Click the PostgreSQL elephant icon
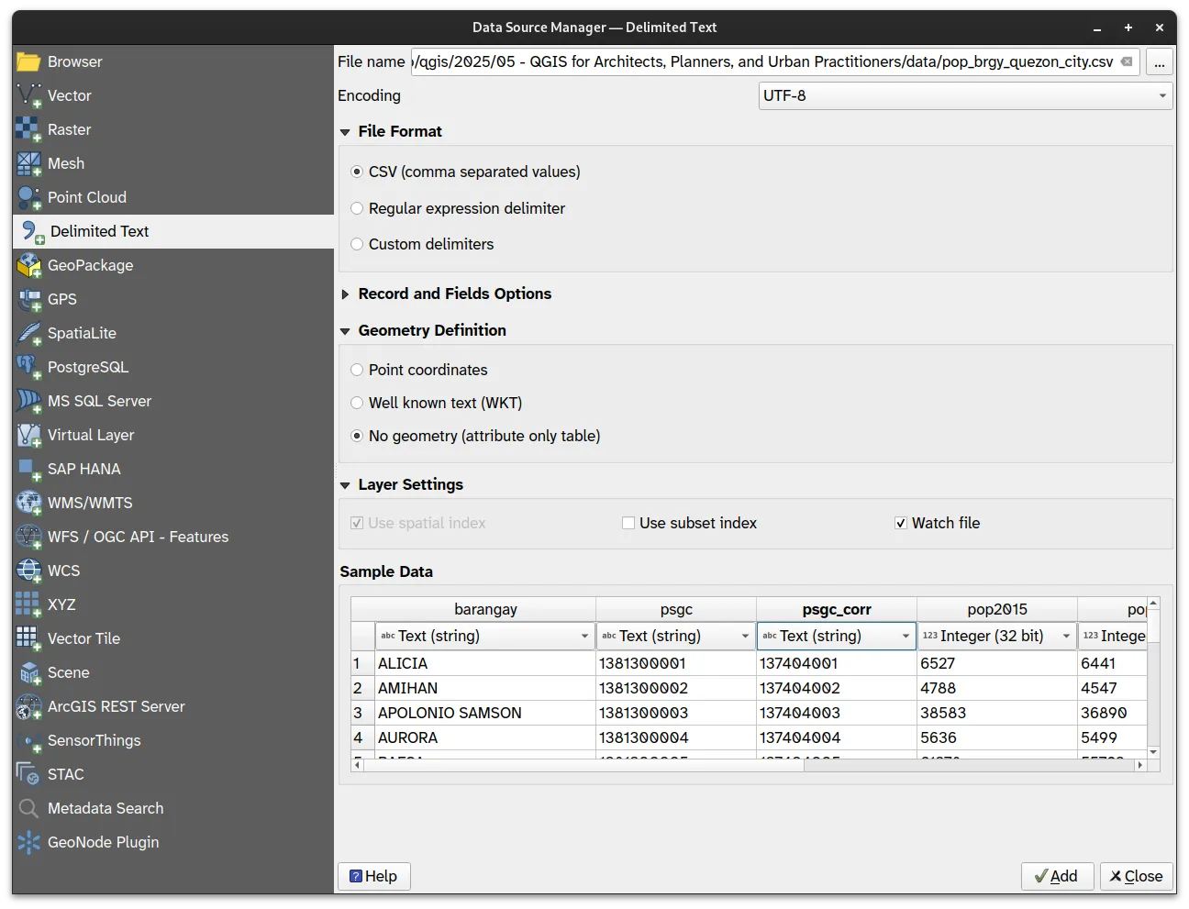The image size is (1189, 909). point(28,367)
